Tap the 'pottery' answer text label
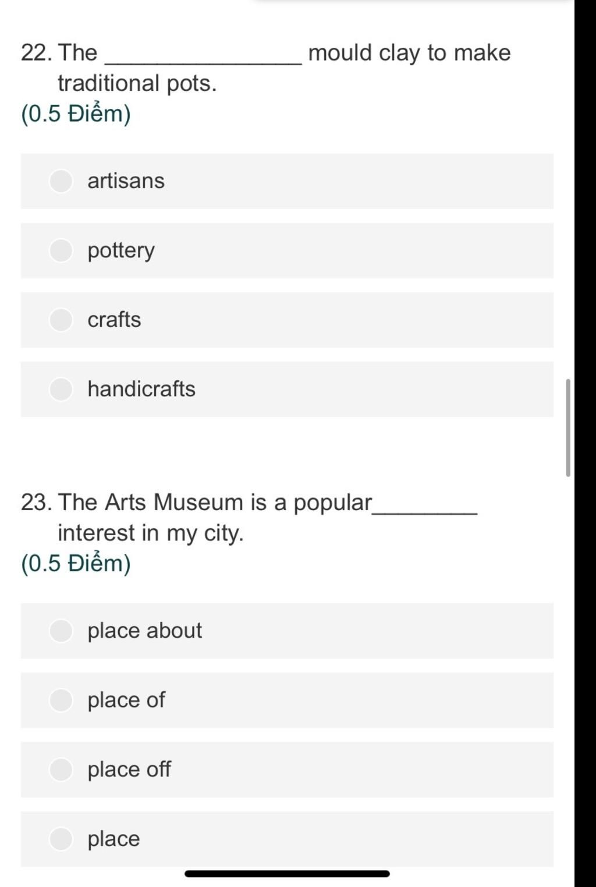 coord(121,251)
